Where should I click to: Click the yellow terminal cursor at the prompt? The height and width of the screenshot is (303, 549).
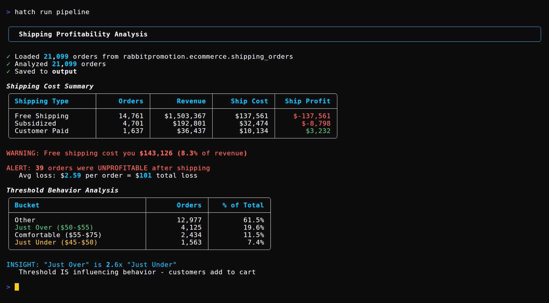pos(17,287)
